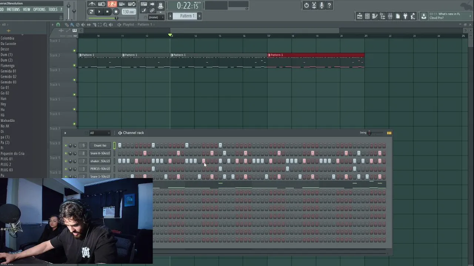
Task: Open the shaker..5(Aci2) channel button
Action: [x=100, y=161]
